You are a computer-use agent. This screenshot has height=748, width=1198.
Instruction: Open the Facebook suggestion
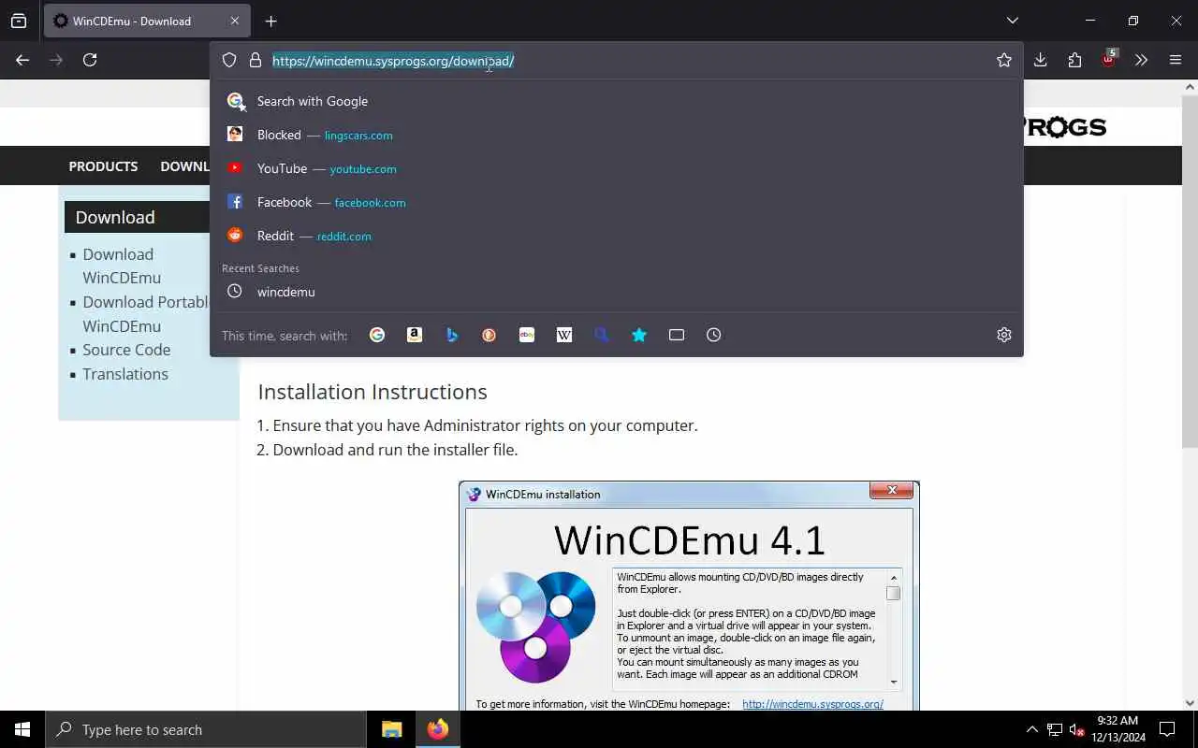[617, 202]
